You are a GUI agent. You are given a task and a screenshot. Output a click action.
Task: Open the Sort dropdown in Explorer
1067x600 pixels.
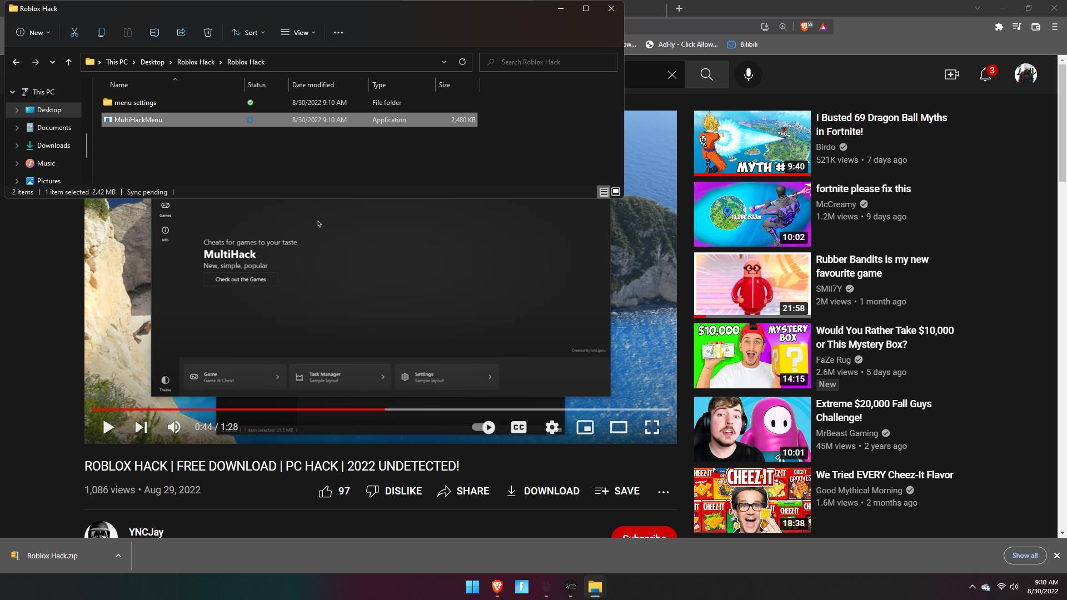pos(248,32)
